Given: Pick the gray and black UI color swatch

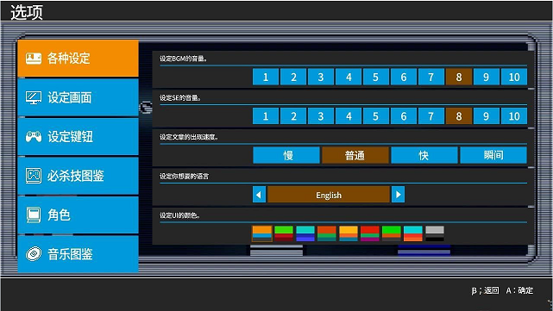Looking at the screenshot, I should (435, 233).
